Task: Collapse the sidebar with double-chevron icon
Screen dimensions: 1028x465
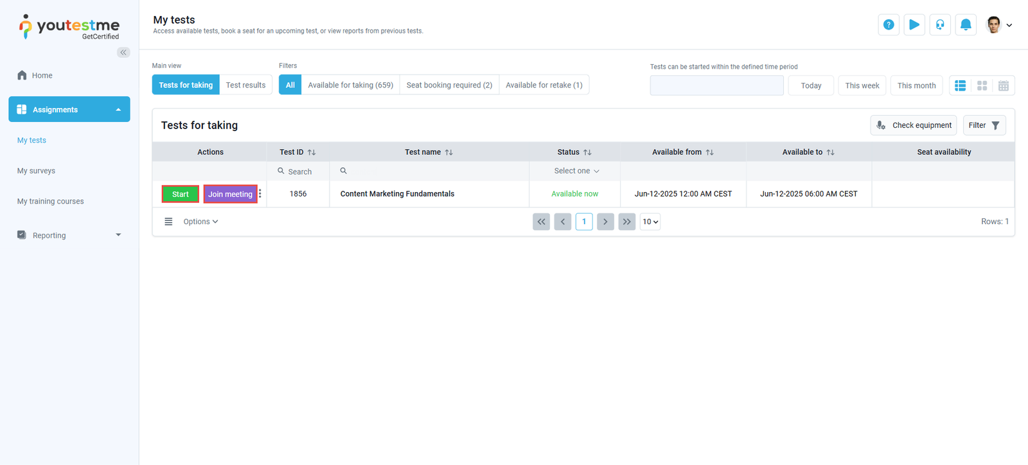Action: pyautogui.click(x=123, y=53)
